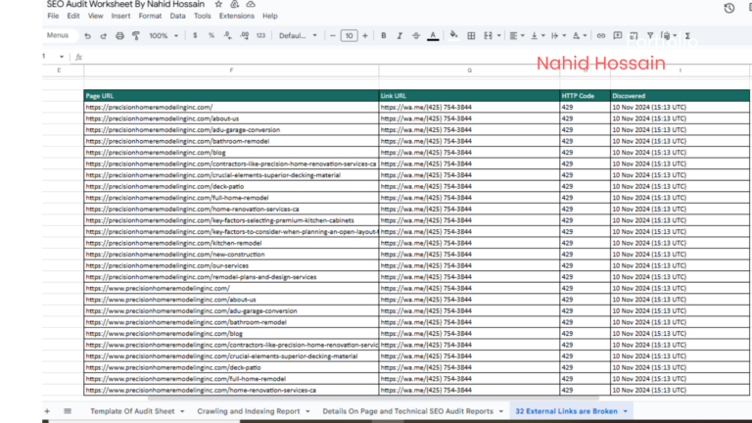Increase decimal places
Image resolution: width=752 pixels, height=423 pixels.
click(244, 35)
